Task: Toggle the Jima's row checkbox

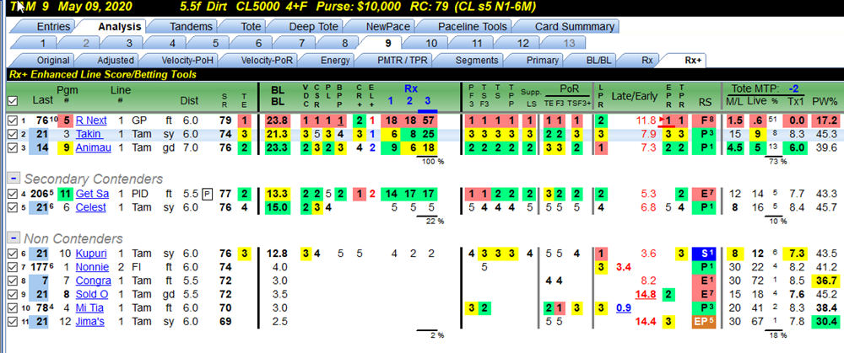Action: coord(13,321)
